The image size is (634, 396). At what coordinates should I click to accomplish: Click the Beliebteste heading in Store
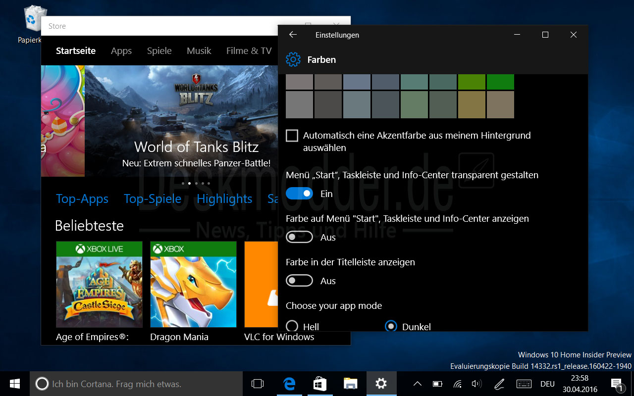(x=89, y=226)
